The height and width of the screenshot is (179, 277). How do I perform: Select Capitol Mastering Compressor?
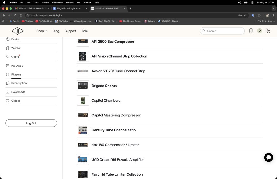pyautogui.click(x=116, y=115)
